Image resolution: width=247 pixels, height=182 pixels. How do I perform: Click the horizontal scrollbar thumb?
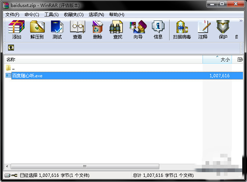pyautogui.click(x=85, y=166)
